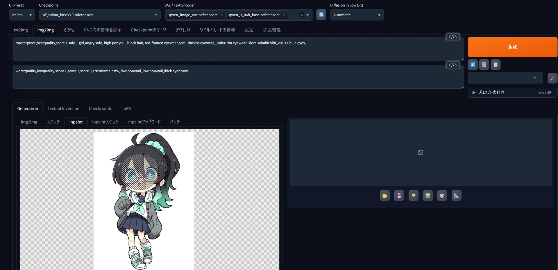Remove qwen_image_vae.safetensors tag
This screenshot has width=558, height=270.
click(x=222, y=15)
